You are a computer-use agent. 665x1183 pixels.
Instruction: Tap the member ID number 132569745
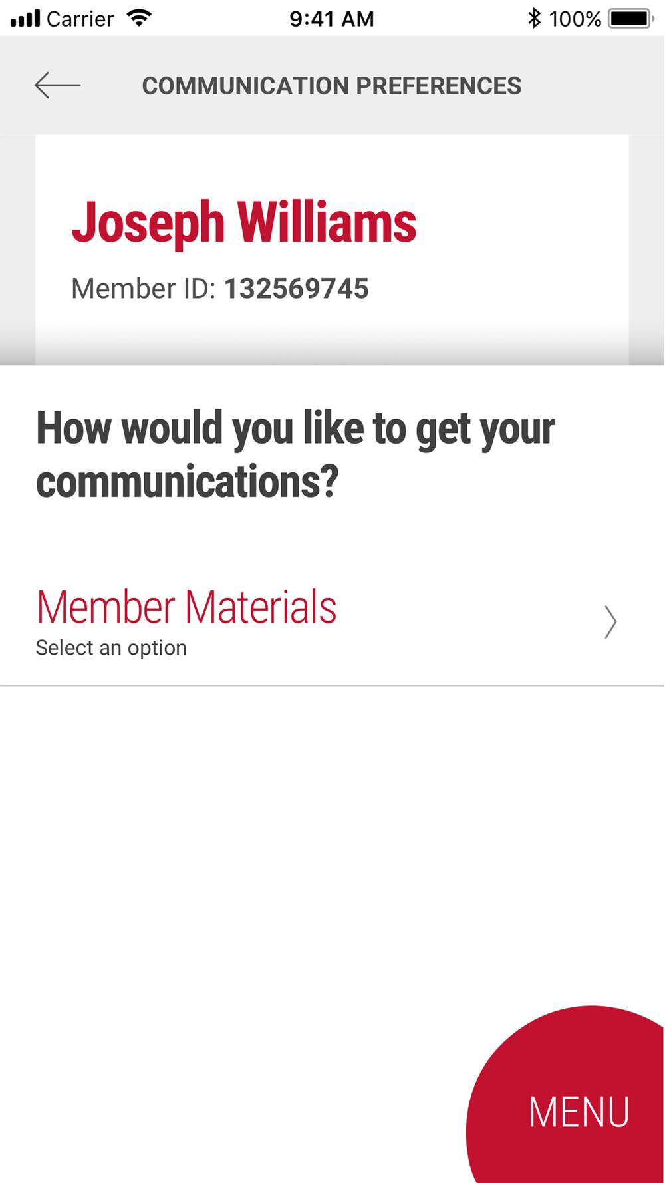coord(296,289)
